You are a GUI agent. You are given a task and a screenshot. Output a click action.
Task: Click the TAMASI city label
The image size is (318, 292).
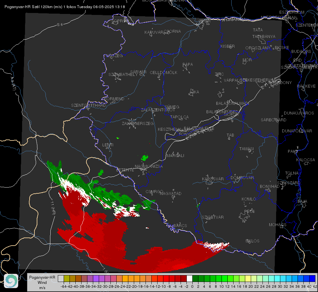point(247,149)
